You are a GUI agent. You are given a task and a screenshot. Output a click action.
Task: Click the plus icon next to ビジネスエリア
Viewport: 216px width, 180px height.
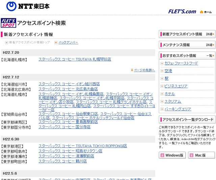point(162,86)
